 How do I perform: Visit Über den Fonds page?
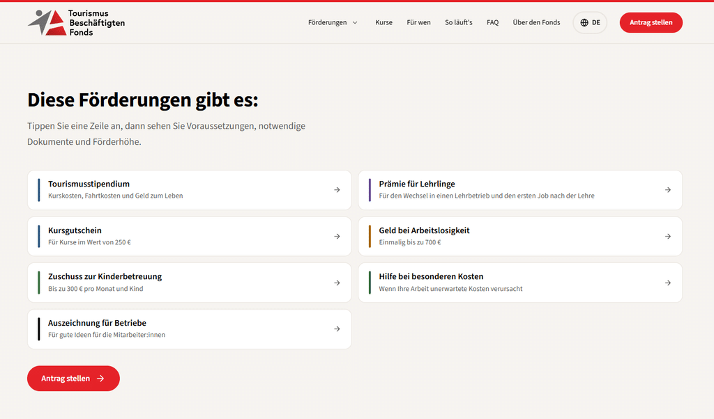pyautogui.click(x=536, y=23)
